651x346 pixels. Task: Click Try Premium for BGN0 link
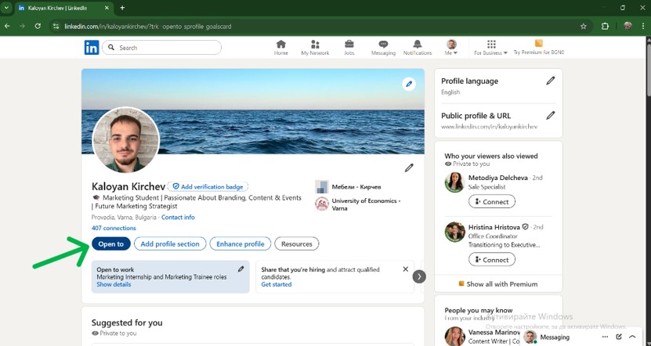[x=538, y=48]
